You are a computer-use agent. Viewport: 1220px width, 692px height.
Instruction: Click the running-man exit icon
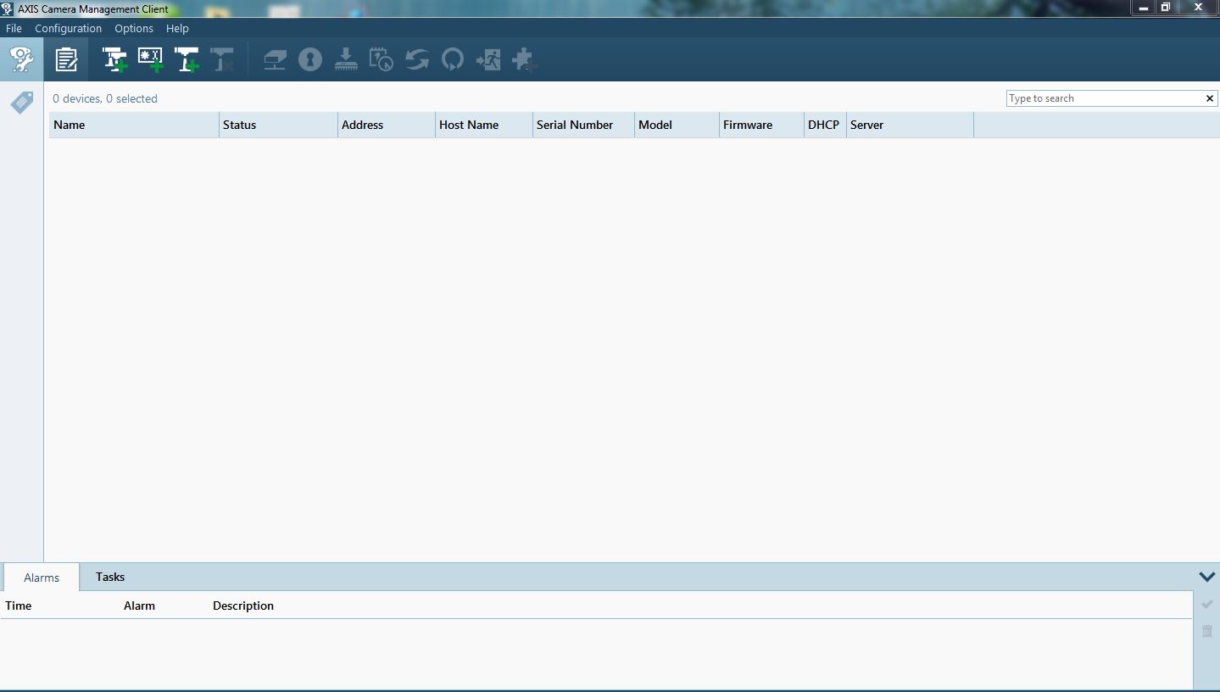[488, 59]
